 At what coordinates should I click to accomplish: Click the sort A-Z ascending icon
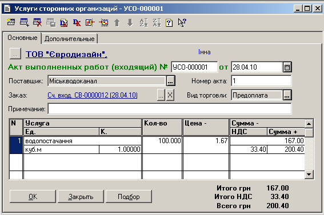click(x=143, y=22)
